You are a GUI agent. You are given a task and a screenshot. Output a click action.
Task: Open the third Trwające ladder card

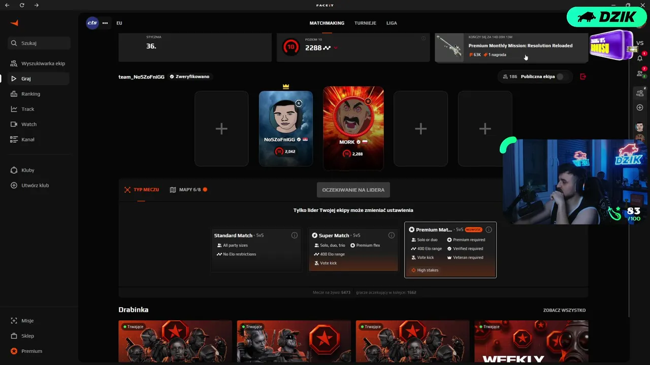point(412,342)
